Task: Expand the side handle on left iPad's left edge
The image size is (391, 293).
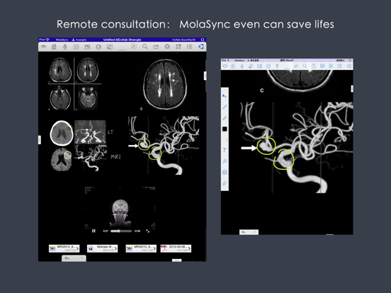Action: [x=40, y=139]
